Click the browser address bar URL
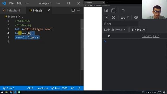This screenshot has height=94, width=167. (103, 5)
